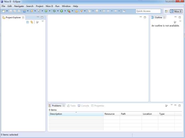Open the Run dropdown arrow

[65, 11]
